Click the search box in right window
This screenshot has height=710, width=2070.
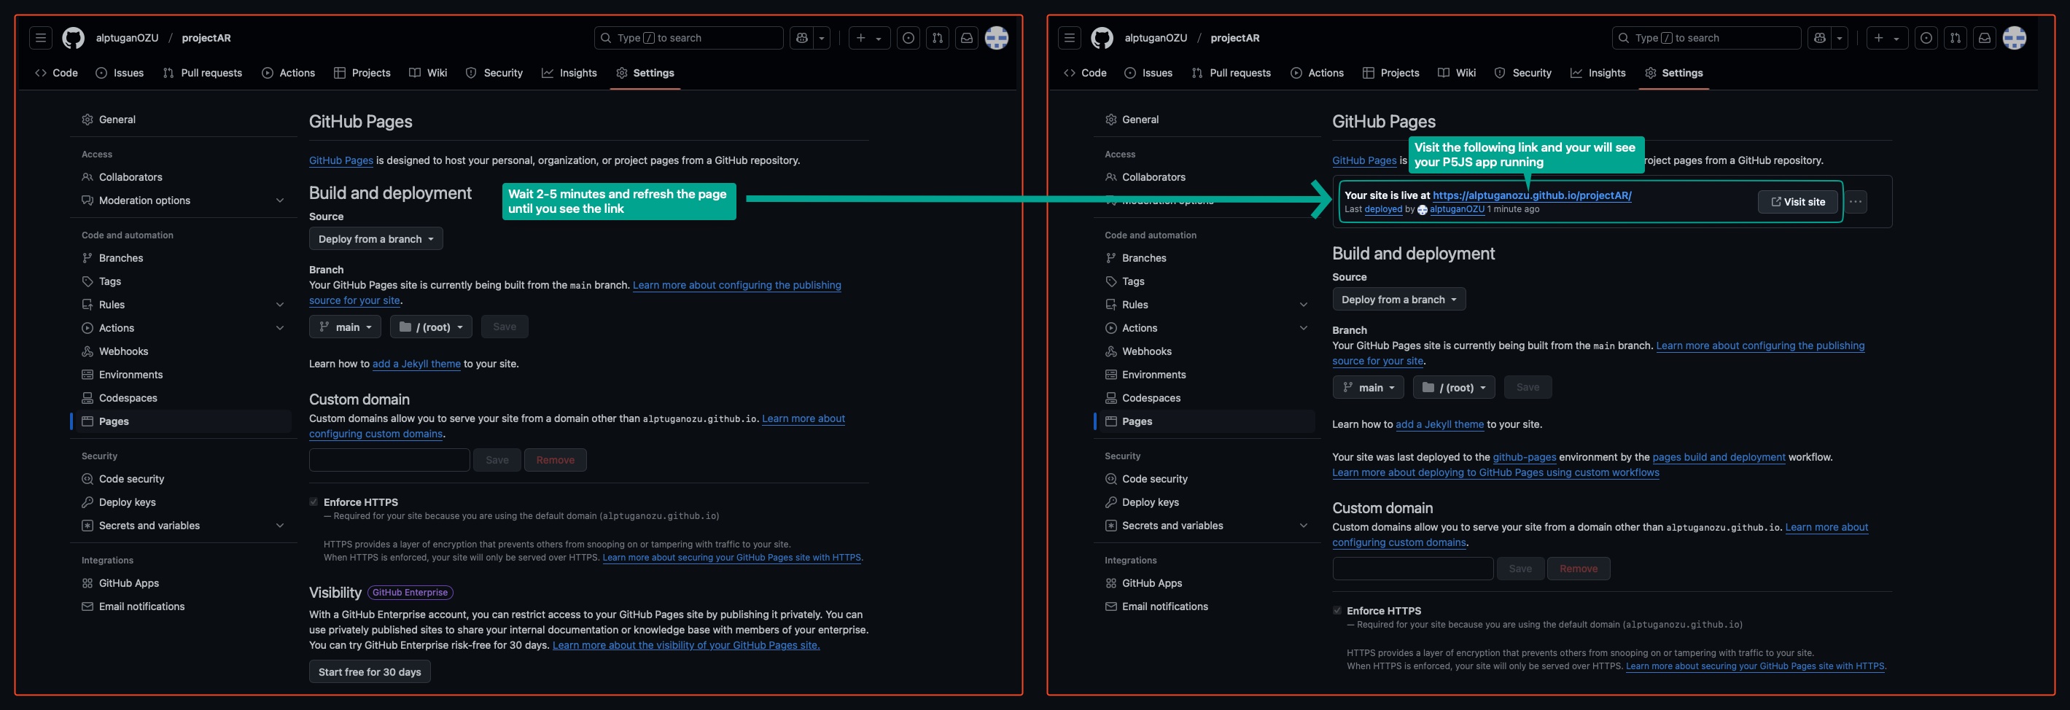click(1706, 38)
